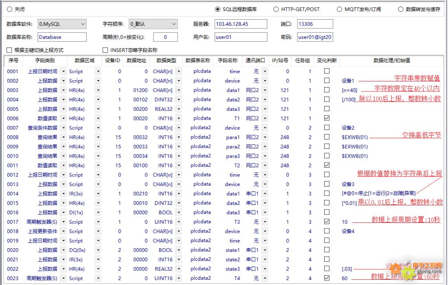Screen dimensions: 448x285
Task: Click the IP/站号 248 cell in row 0009
Action: 284,147
